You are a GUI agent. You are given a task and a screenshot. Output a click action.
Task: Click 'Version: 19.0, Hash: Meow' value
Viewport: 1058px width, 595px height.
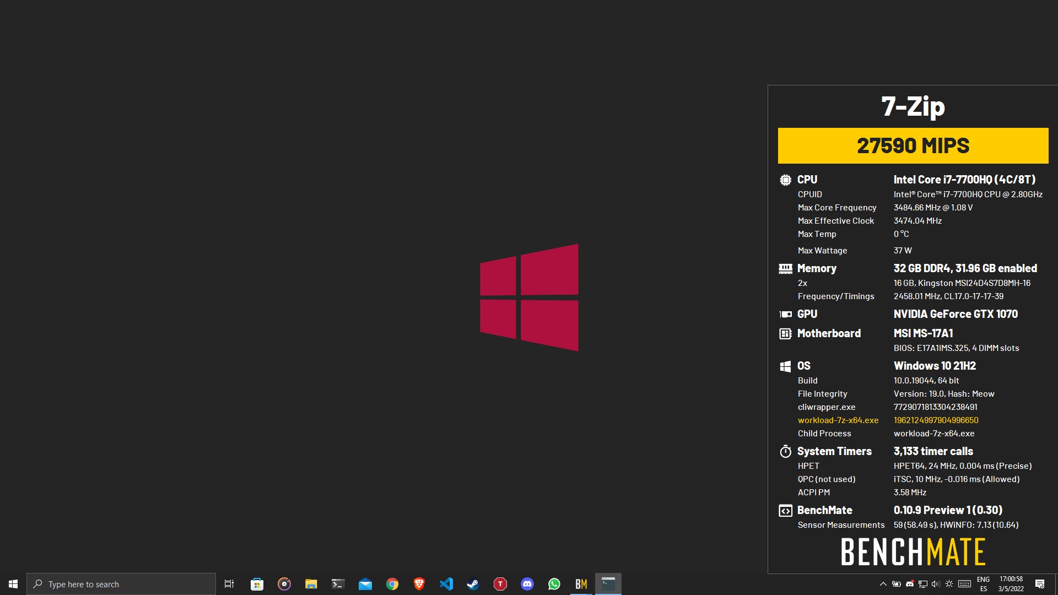click(944, 394)
